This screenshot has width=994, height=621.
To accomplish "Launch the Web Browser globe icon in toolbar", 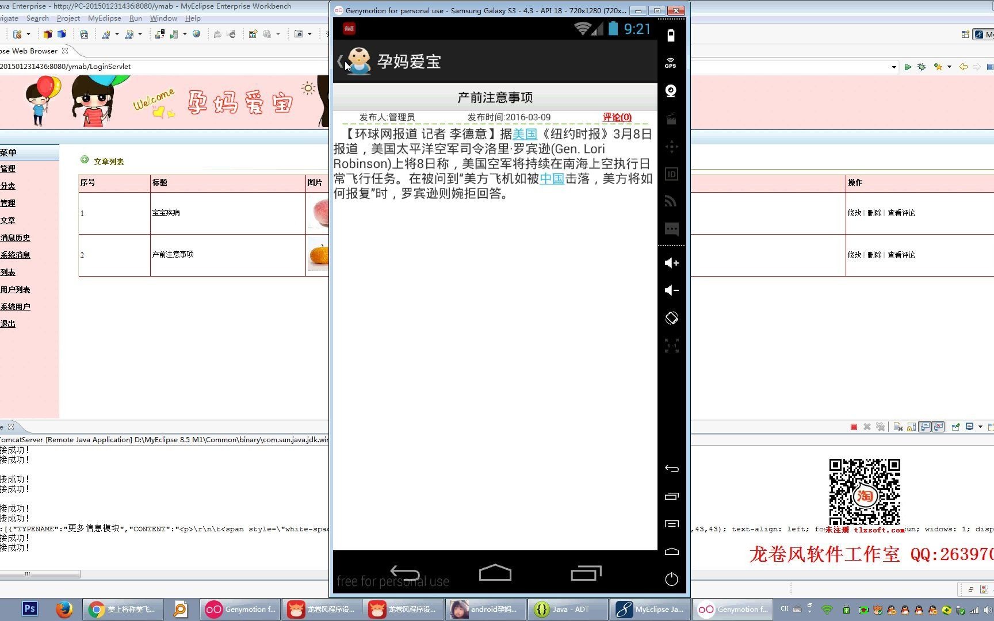I will [196, 34].
